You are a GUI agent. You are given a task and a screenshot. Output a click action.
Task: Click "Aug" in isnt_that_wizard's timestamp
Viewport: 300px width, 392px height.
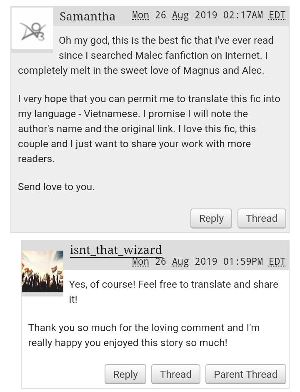click(x=180, y=262)
